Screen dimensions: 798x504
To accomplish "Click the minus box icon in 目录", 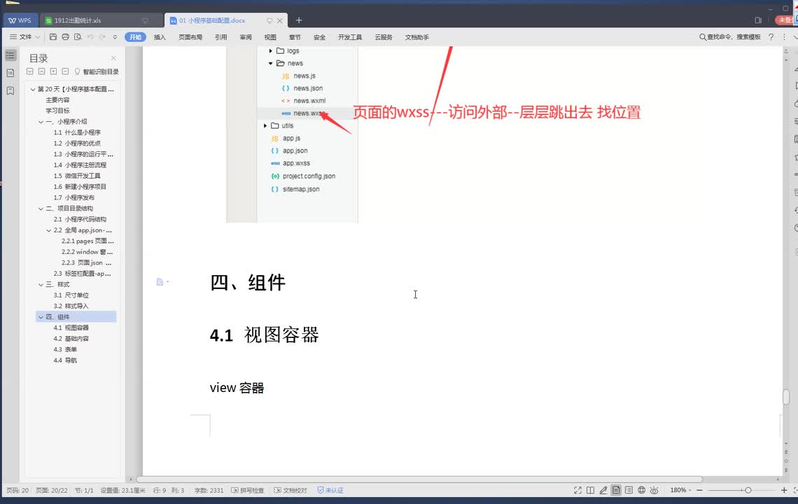I will pyautogui.click(x=65, y=71).
